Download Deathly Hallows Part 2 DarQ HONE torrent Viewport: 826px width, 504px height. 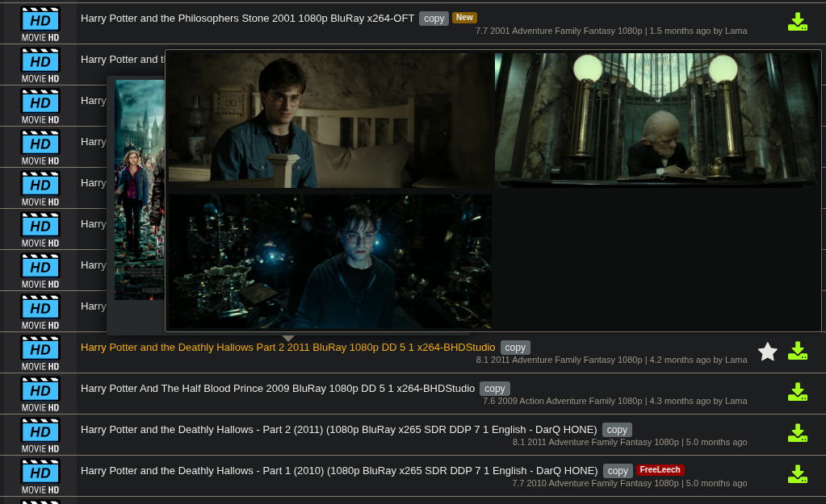pos(798,433)
